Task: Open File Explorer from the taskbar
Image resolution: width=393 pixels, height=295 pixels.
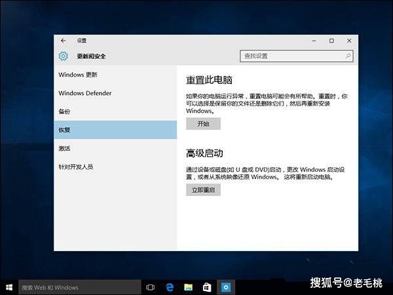Action: tap(188, 287)
